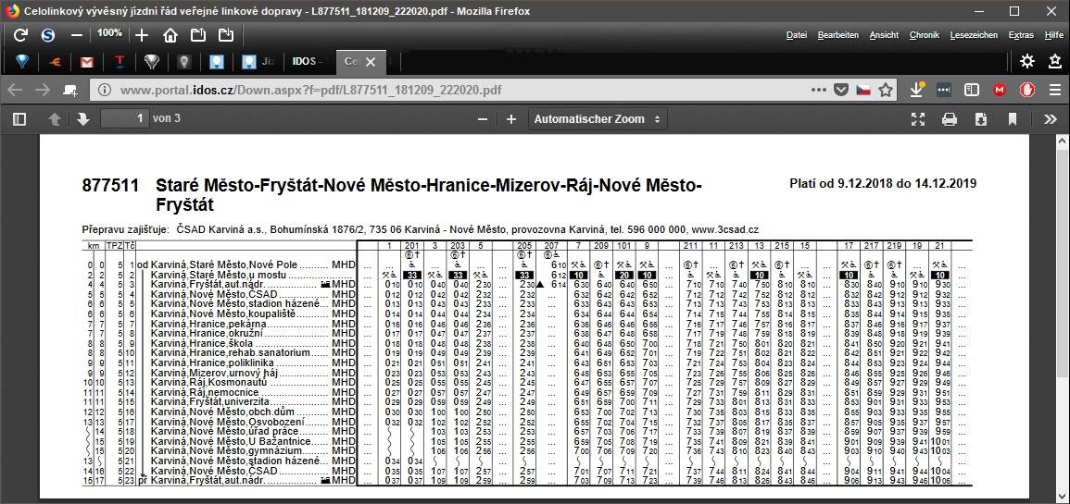This screenshot has width=1070, height=504.
Task: Expand PDF viewer tools menu
Action: tap(1051, 119)
